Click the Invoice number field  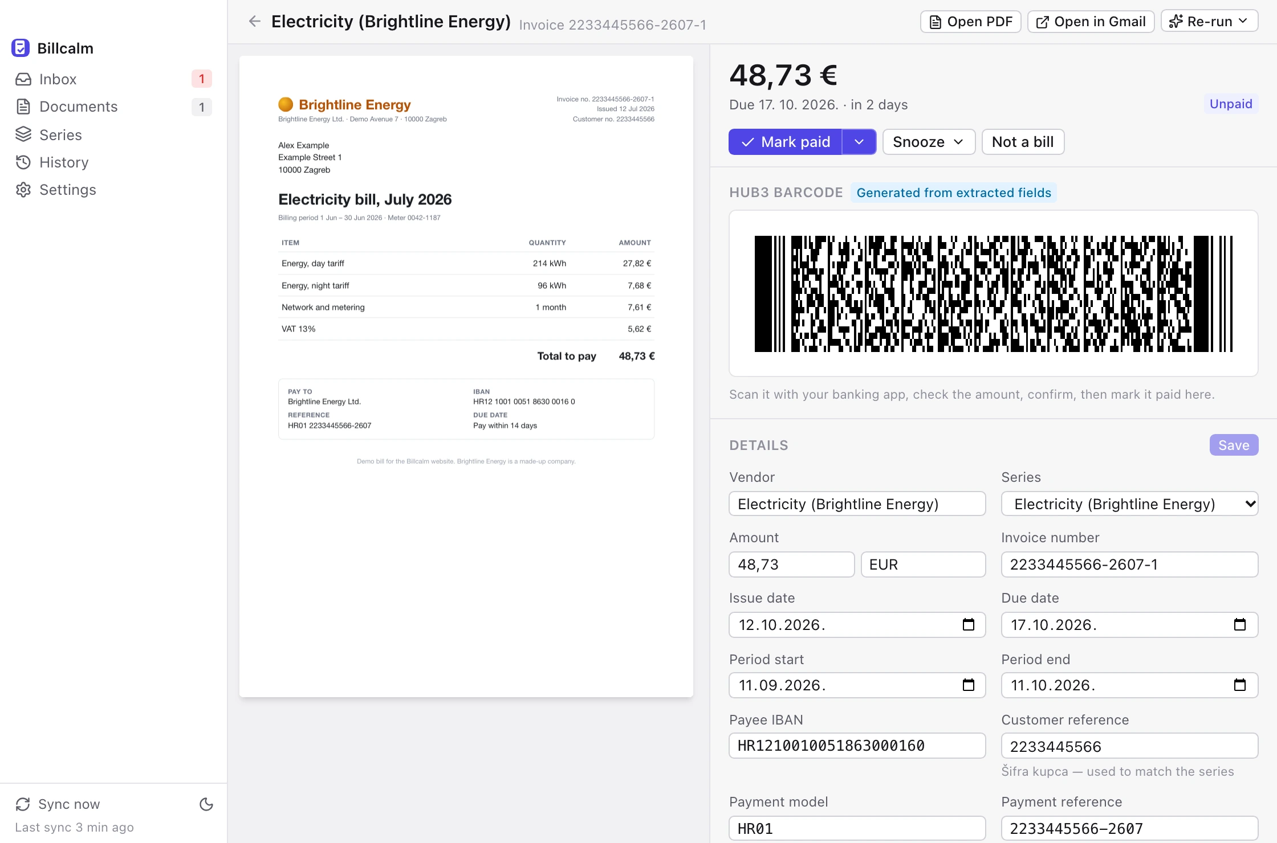[1129, 564]
